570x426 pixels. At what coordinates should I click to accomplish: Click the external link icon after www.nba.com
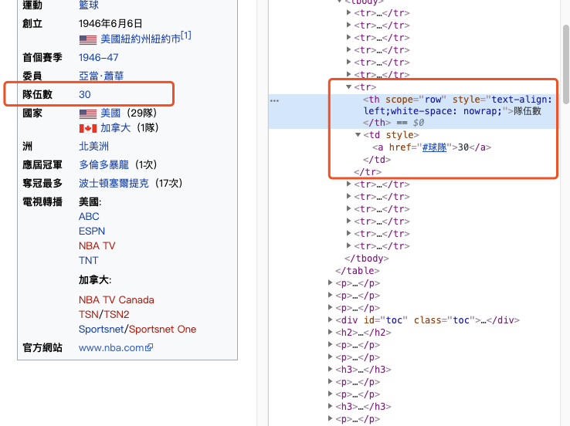coord(149,347)
